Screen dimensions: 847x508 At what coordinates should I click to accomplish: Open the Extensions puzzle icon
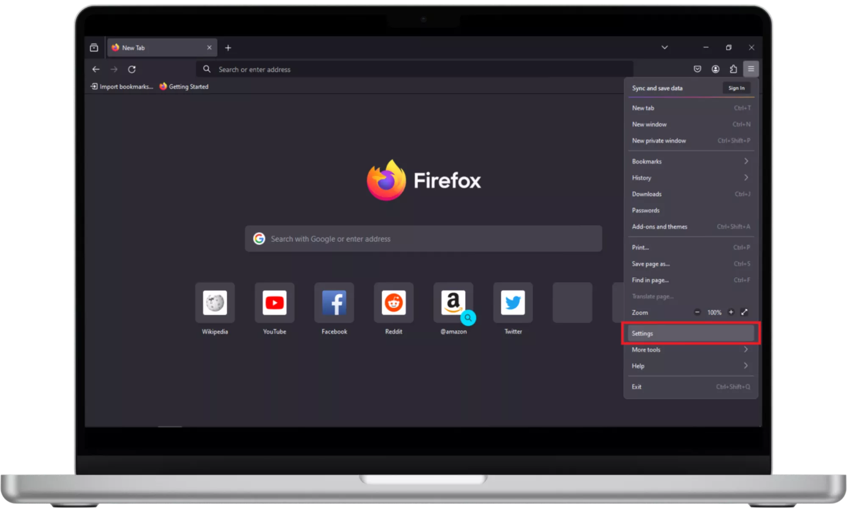click(733, 69)
